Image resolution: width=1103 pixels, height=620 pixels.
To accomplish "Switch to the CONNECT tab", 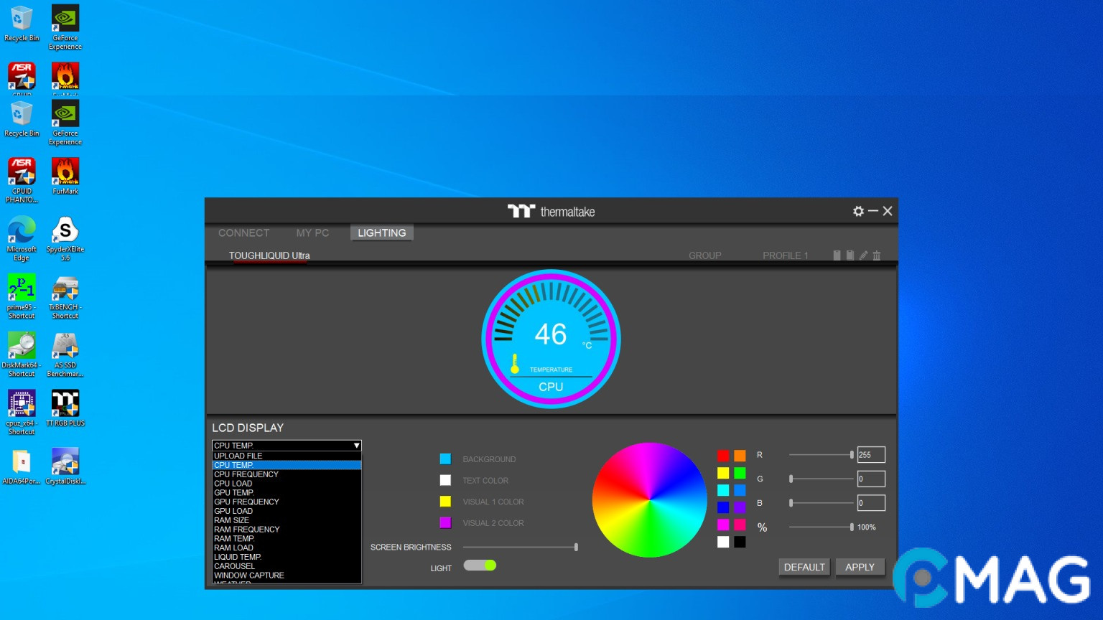I will [x=243, y=233].
